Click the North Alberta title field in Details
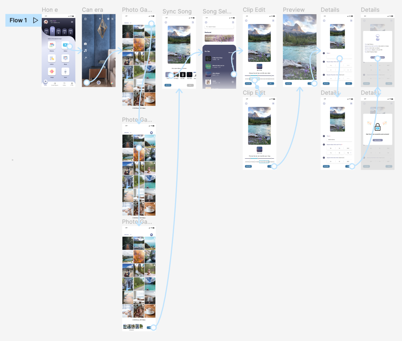The width and height of the screenshot is (402, 341). (339, 140)
